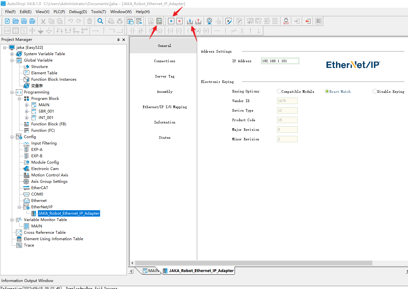The height and width of the screenshot is (289, 408).
Task: Select the Compatible Module keying option
Action: coord(279,92)
